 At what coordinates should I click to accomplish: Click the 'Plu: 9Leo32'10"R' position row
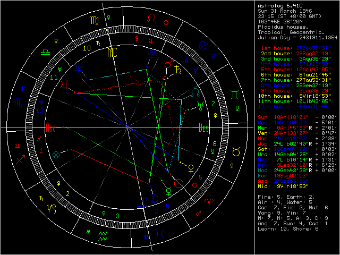click(297, 165)
